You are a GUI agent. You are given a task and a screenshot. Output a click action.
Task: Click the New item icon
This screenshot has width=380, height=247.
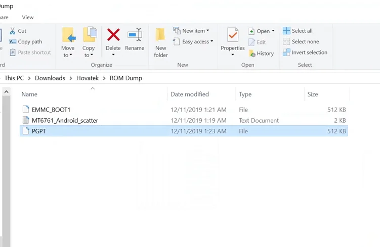coord(177,30)
